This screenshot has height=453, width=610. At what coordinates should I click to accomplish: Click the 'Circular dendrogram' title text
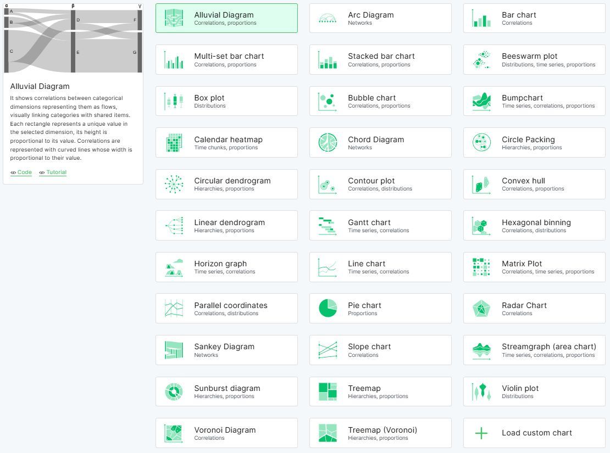(x=232, y=181)
